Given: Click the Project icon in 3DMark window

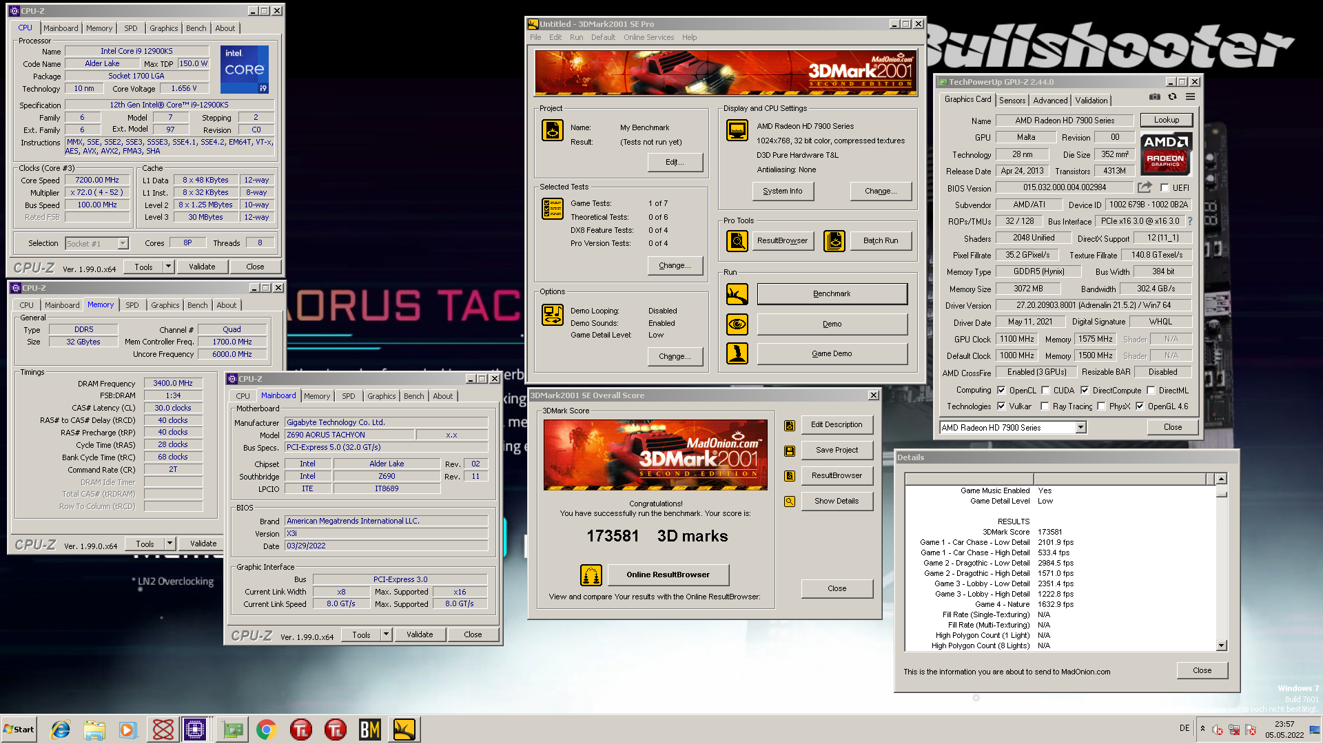Looking at the screenshot, I should pyautogui.click(x=553, y=130).
